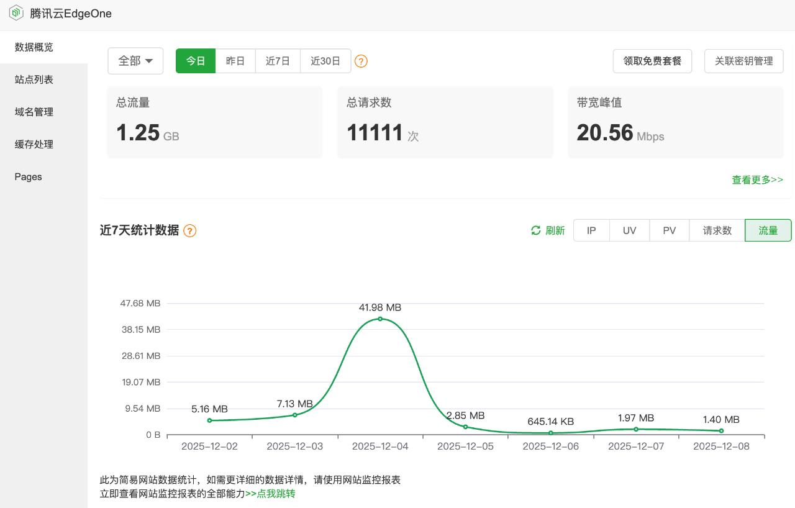Switch chart to IP statistics
This screenshot has height=508, width=795.
click(x=591, y=230)
